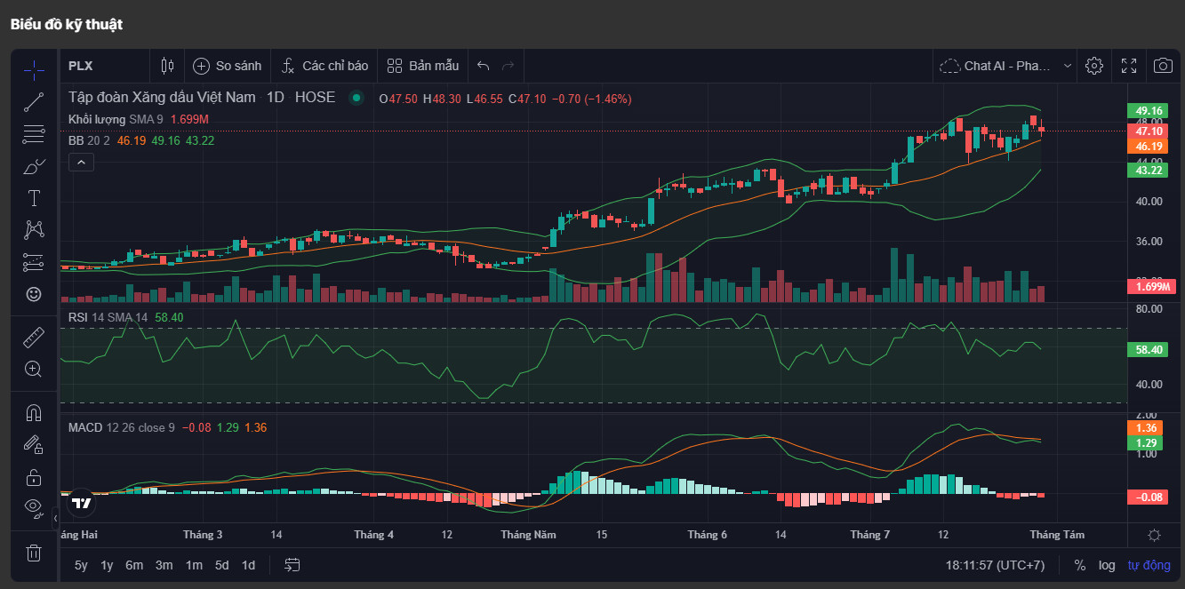Open 'Bản mẫu' templates menu
Viewport: 1185px width, 589px height.
(x=423, y=66)
